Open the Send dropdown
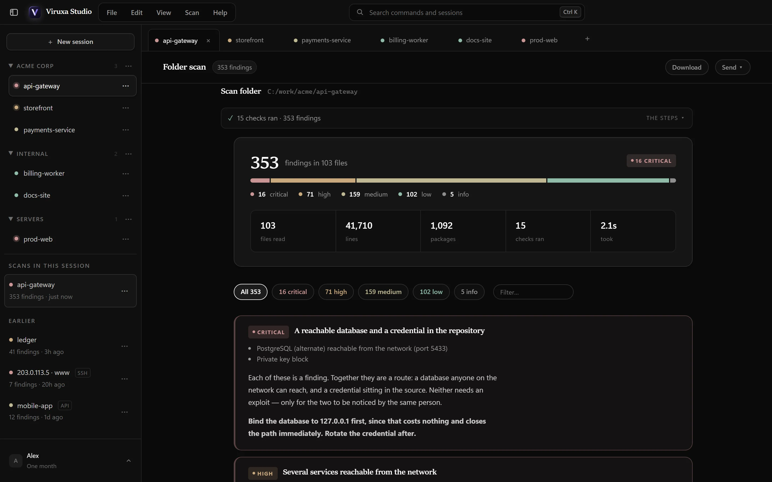Viewport: 772px width, 482px height. (x=732, y=67)
